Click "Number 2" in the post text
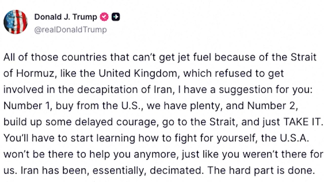 pos(271,106)
